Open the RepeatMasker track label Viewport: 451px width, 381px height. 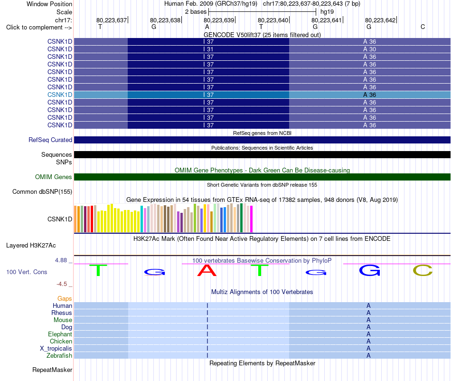click(52, 370)
